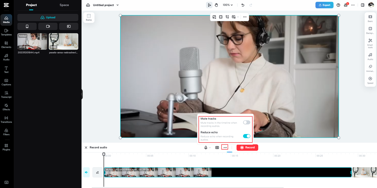Open the Media panel in sidebar
Viewport: 377px width, 188px height.
(x=6, y=20)
